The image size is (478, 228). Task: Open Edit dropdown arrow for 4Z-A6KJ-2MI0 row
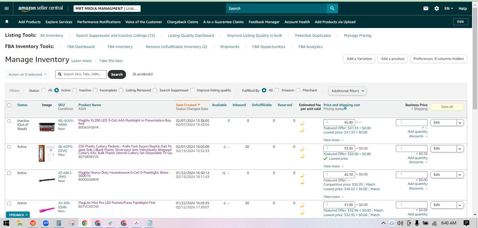click(460, 175)
